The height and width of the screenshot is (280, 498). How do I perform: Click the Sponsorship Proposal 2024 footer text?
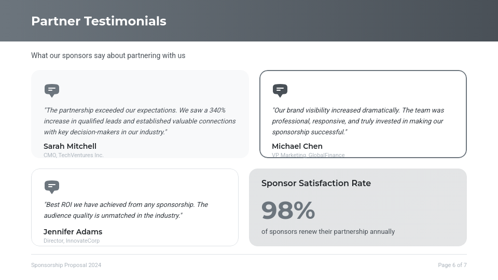click(x=66, y=265)
